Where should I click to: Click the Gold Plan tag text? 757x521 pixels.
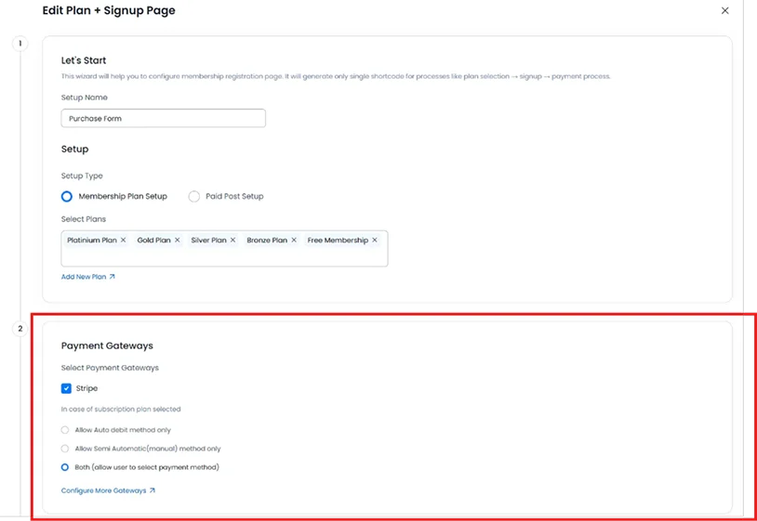[154, 240]
